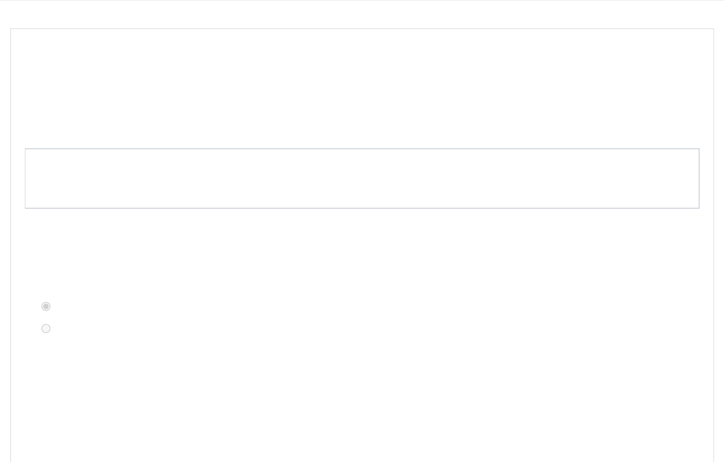Select the first (filled) radio button

[x=46, y=306]
